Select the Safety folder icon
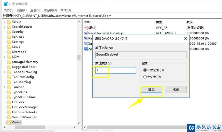The height and width of the screenshot is (132, 222). coord(9,22)
